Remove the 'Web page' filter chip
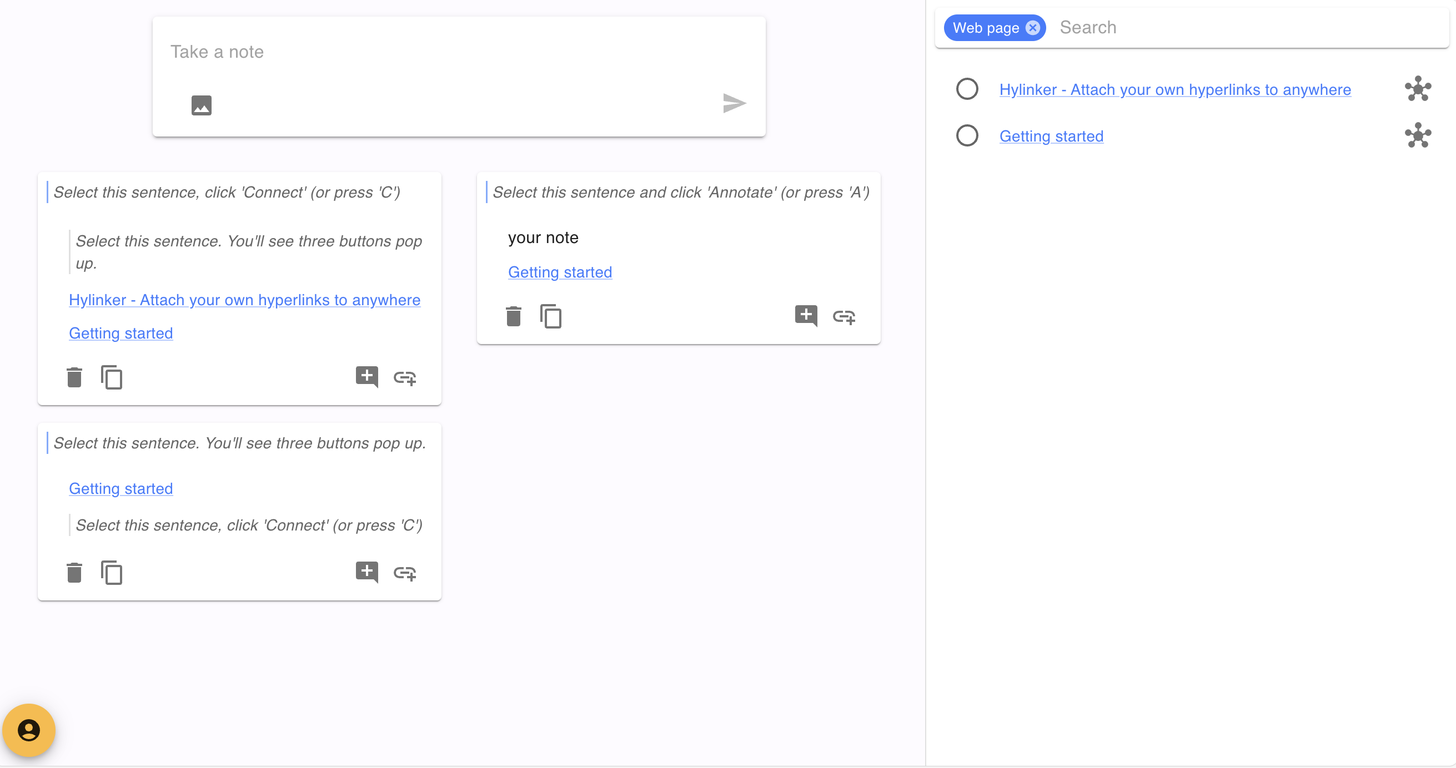The width and height of the screenshot is (1456, 768). [1033, 28]
